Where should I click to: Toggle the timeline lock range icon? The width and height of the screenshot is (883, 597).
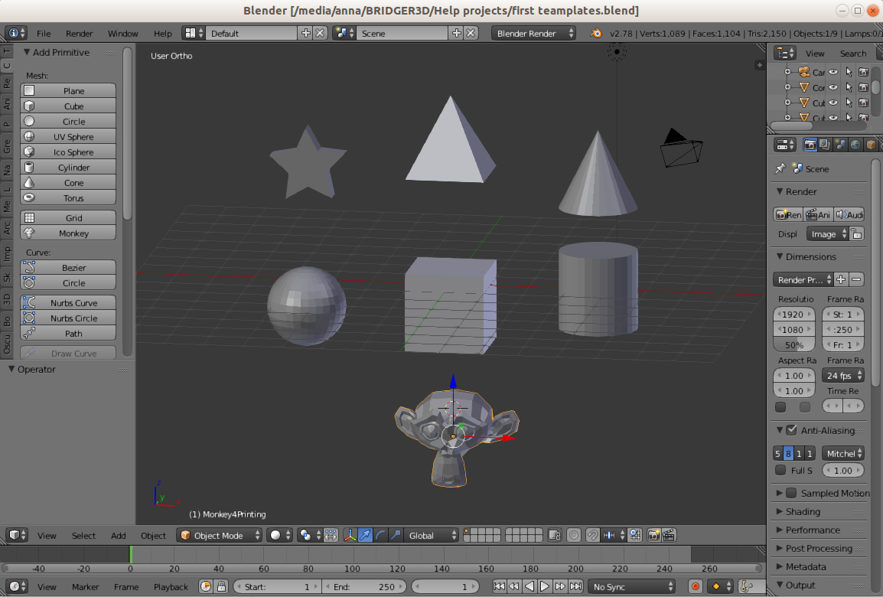pos(221,586)
